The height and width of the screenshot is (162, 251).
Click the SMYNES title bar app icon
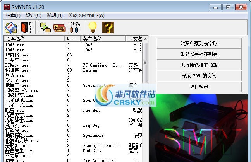pyautogui.click(x=7, y=7)
